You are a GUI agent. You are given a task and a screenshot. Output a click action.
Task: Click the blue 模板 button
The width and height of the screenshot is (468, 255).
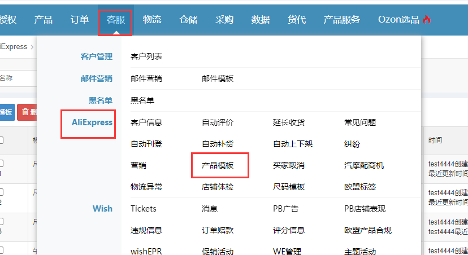pyautogui.click(x=7, y=112)
